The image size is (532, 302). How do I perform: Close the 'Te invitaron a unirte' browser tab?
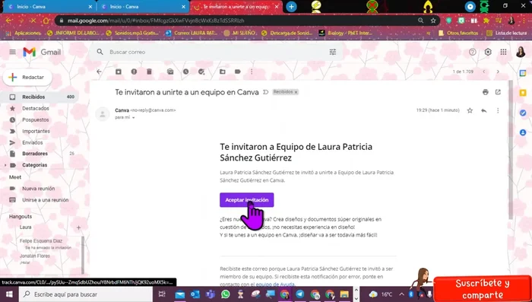(x=277, y=7)
